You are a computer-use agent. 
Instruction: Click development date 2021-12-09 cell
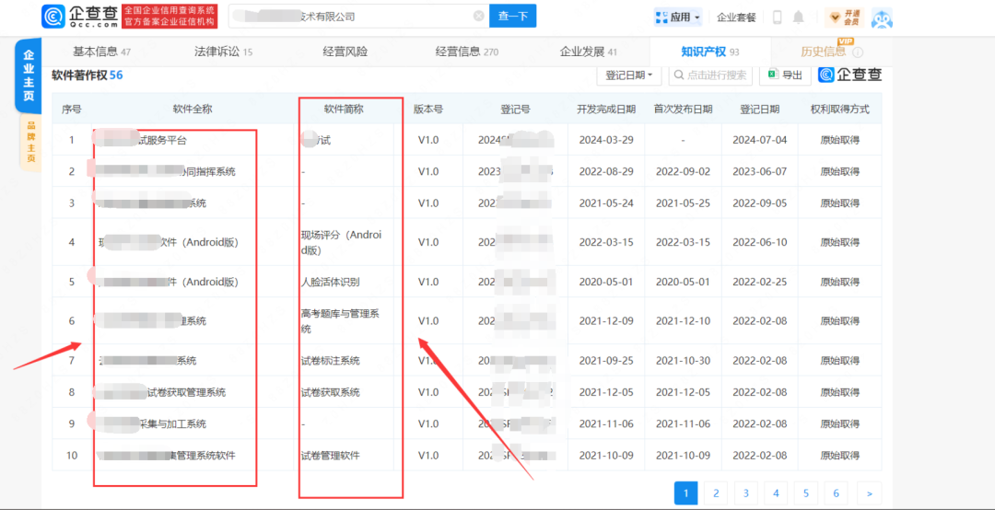(606, 321)
